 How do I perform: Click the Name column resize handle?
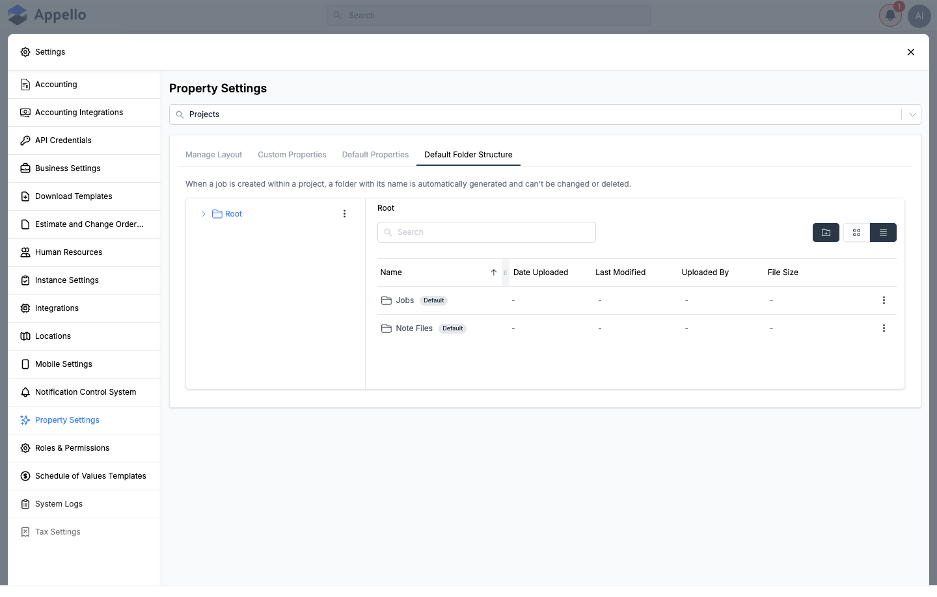click(505, 272)
